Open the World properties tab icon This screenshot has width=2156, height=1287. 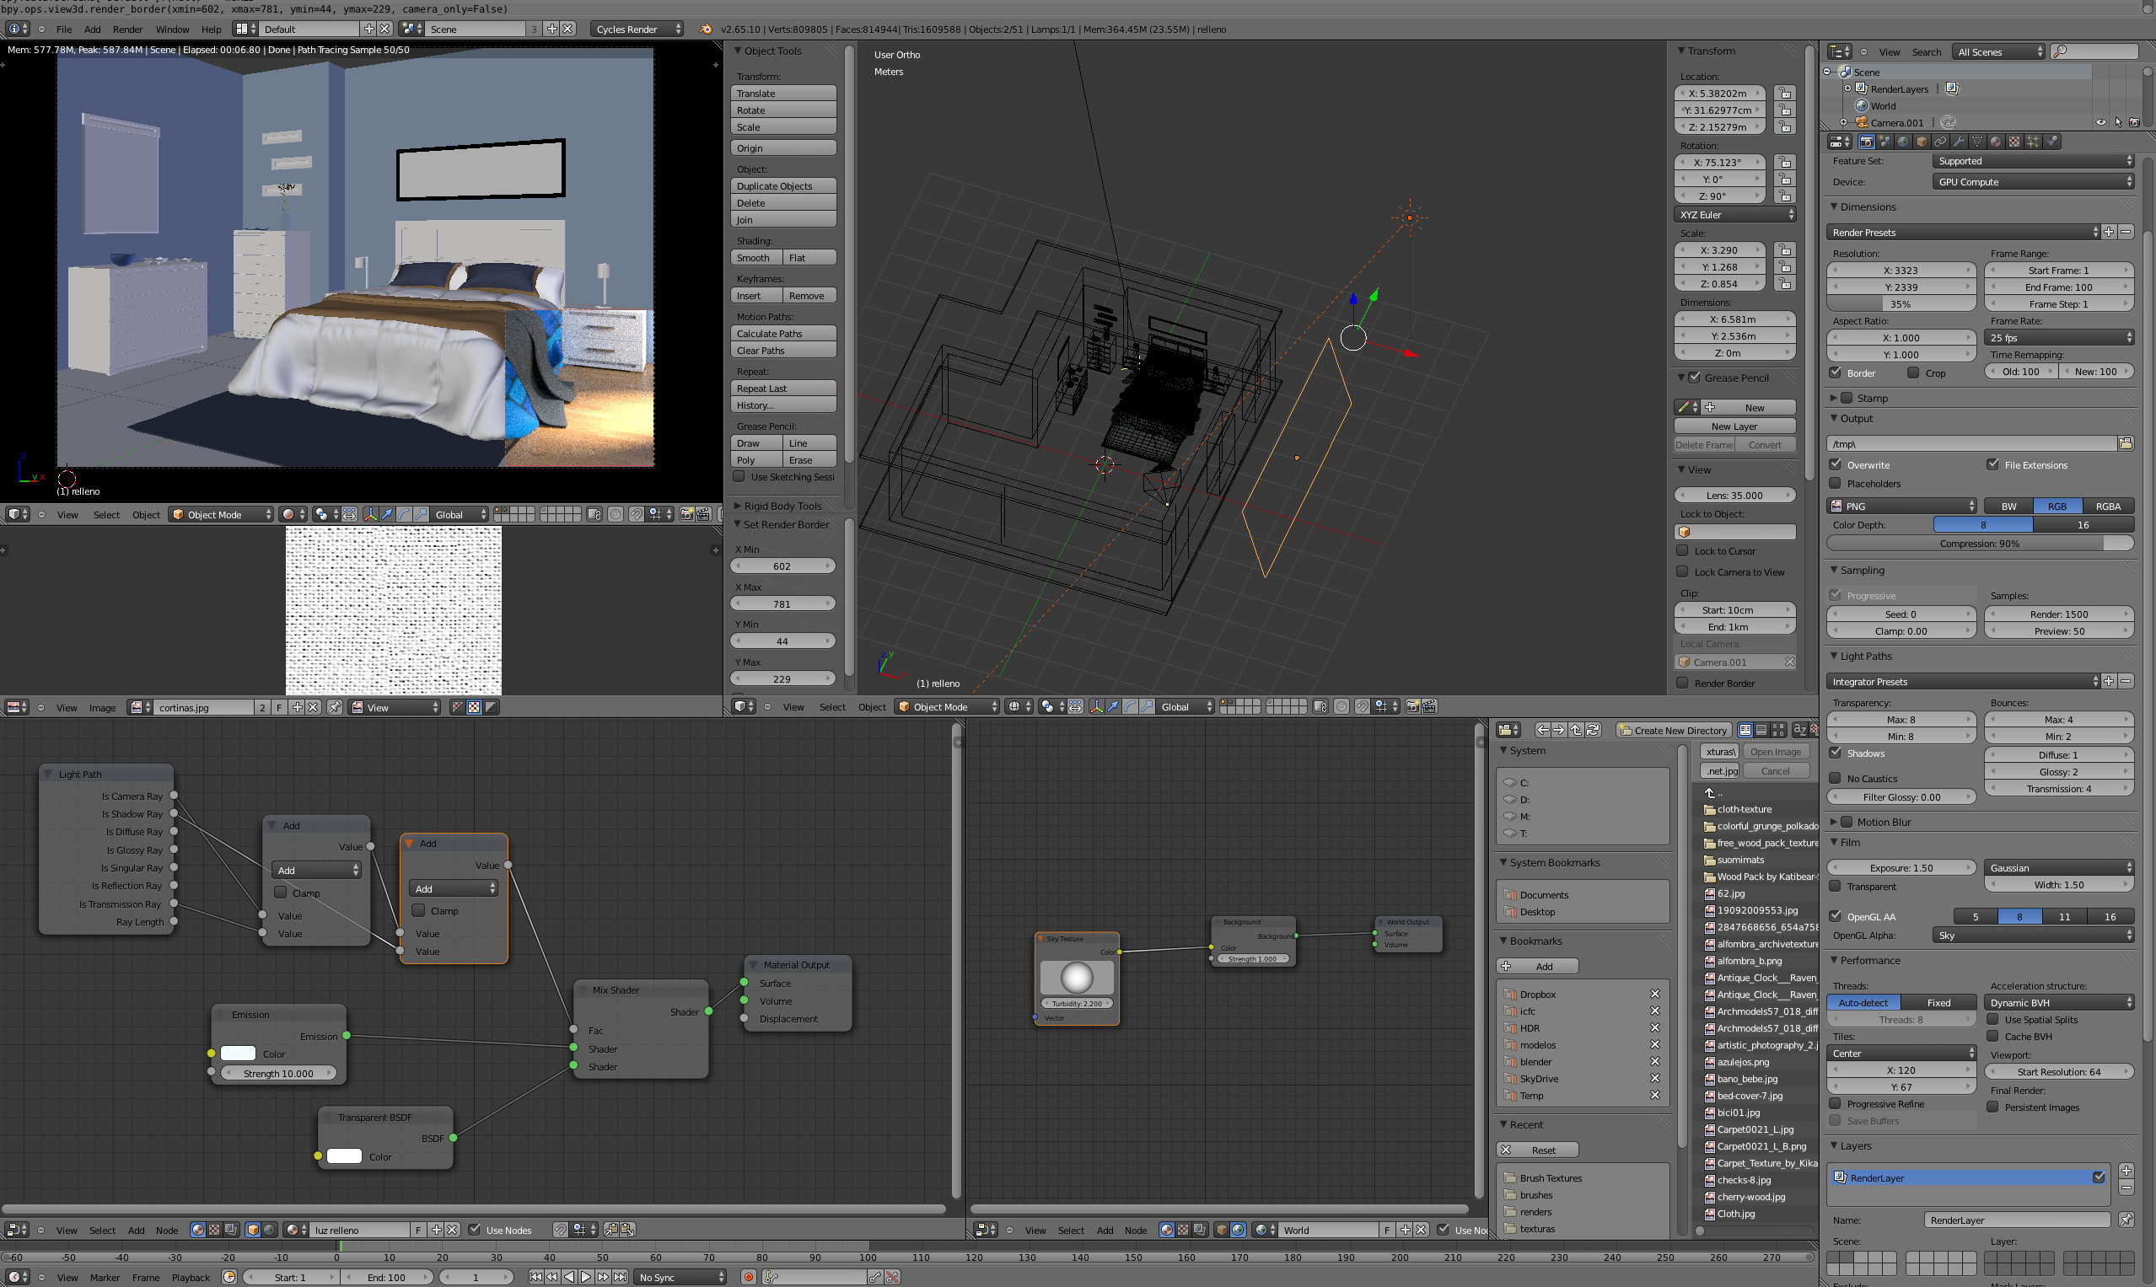1904,142
